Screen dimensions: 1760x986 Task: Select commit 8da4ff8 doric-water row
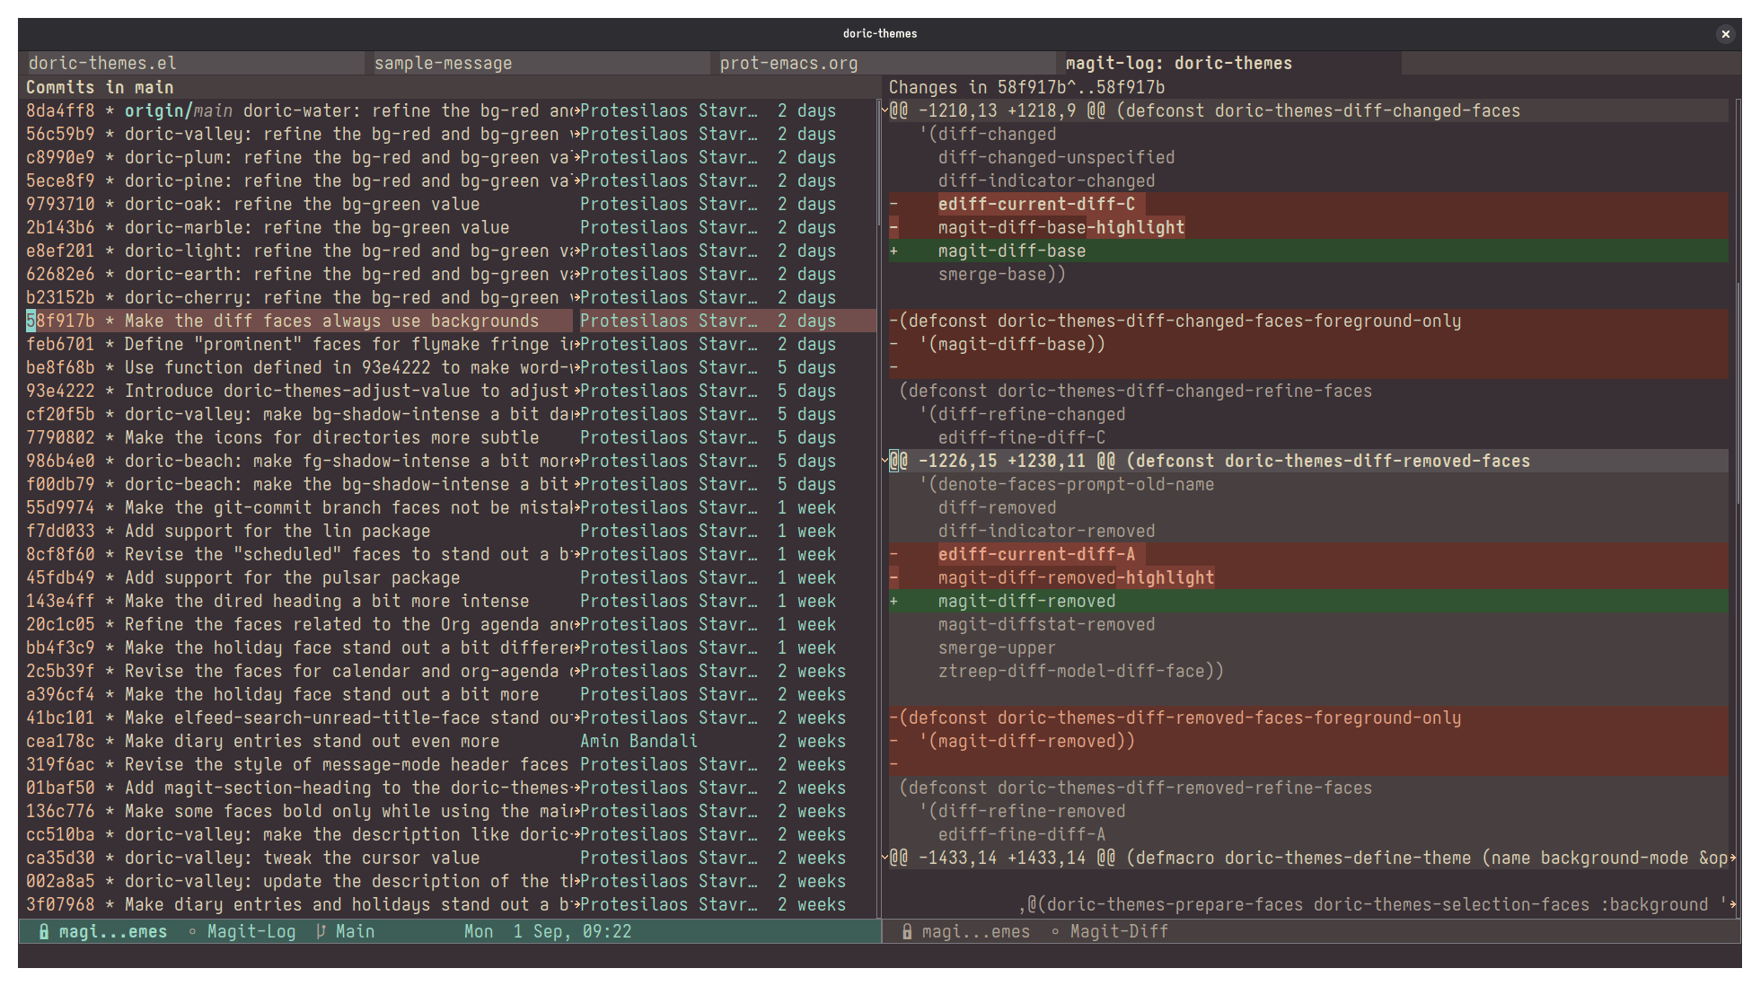449,110
